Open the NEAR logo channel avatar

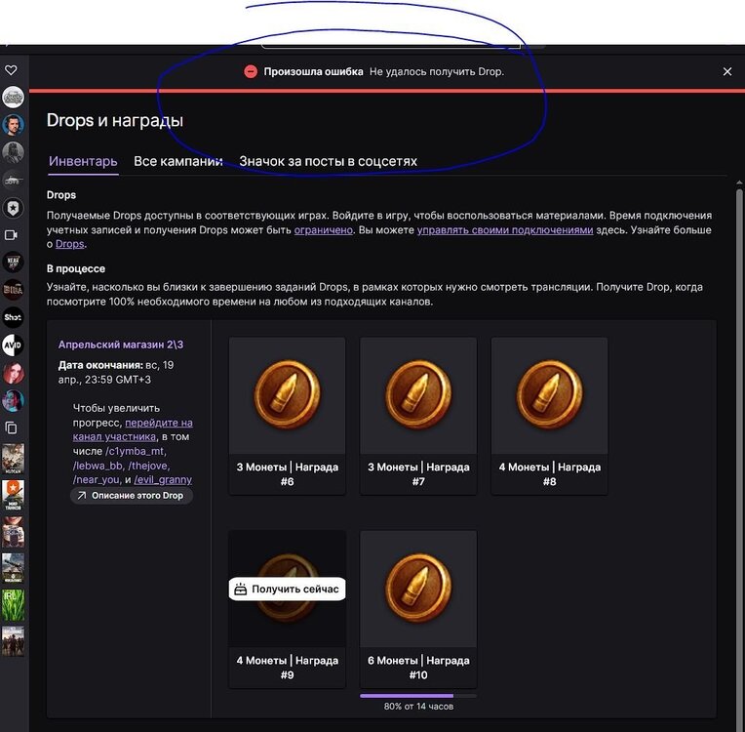click(x=13, y=263)
